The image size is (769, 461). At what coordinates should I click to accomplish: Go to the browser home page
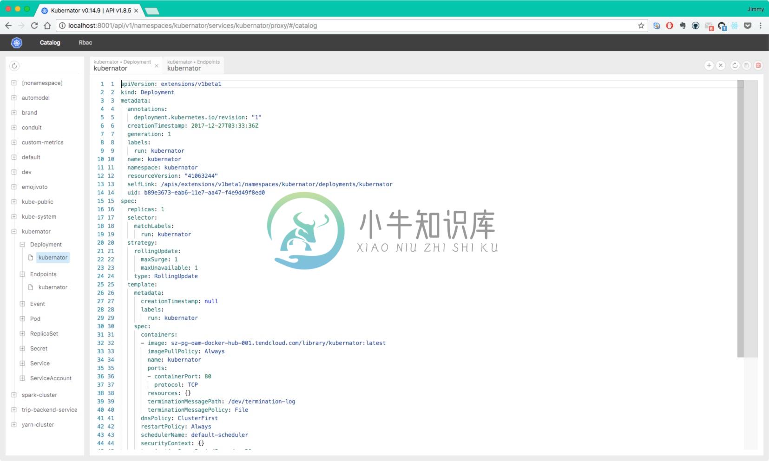point(47,26)
